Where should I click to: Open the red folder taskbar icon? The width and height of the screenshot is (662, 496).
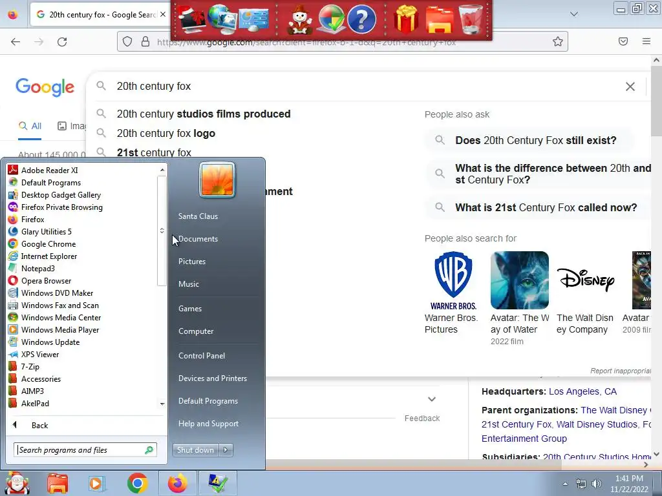click(x=58, y=483)
